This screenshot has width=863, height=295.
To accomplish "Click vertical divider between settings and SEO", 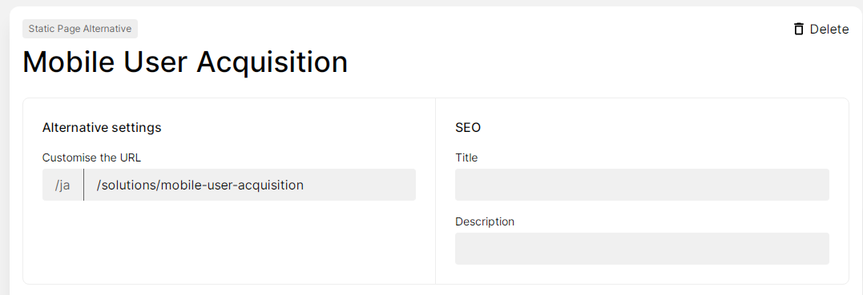I will (x=435, y=191).
